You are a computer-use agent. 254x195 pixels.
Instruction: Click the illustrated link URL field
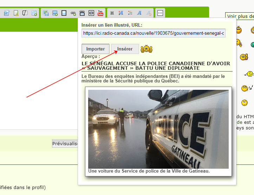pyautogui.click(x=154, y=33)
